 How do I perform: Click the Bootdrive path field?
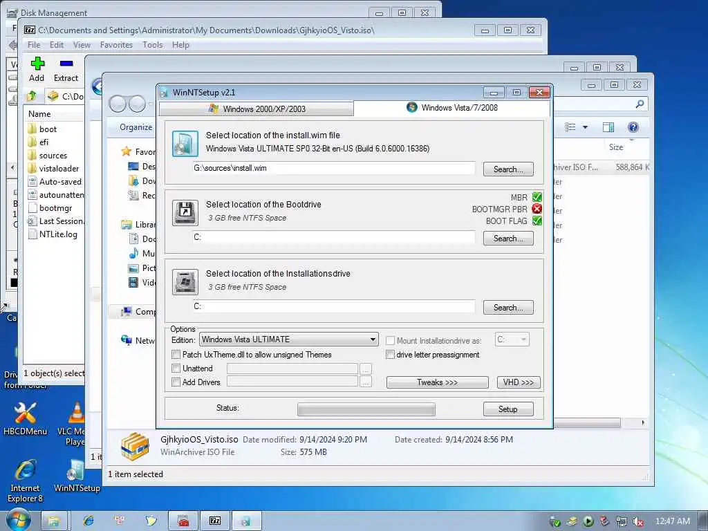[334, 237]
